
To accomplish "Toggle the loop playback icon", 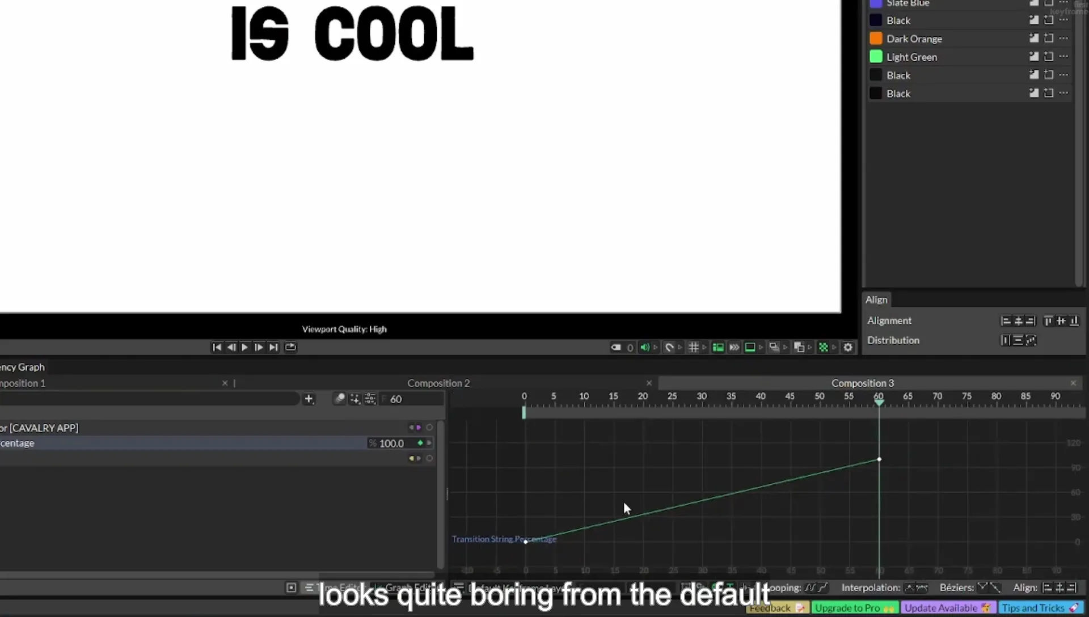I will [x=290, y=347].
